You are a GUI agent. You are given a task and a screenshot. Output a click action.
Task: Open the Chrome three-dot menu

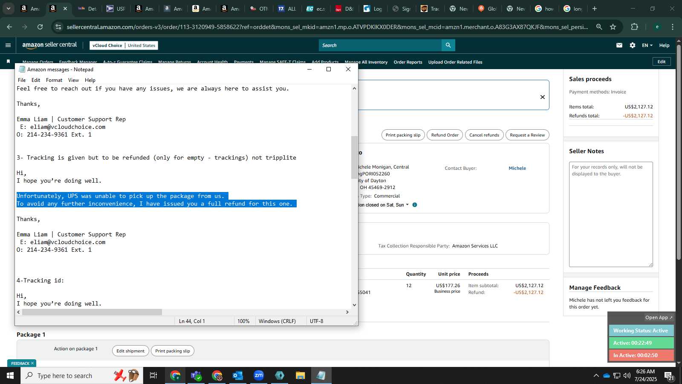click(673, 27)
